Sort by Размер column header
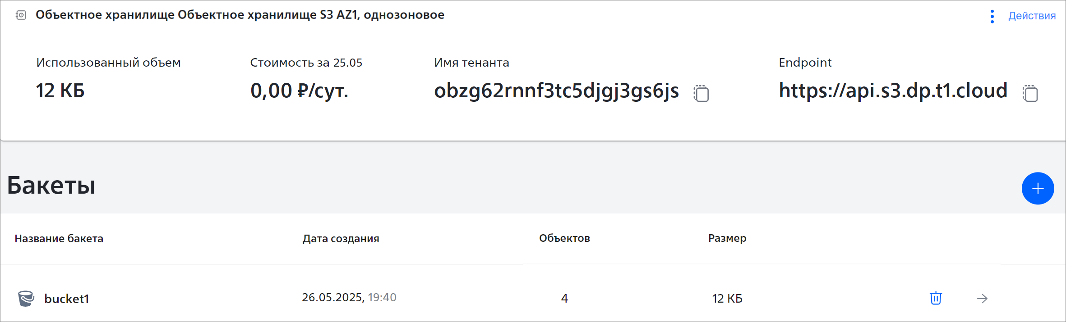Image resolution: width=1066 pixels, height=322 pixels. click(x=727, y=238)
